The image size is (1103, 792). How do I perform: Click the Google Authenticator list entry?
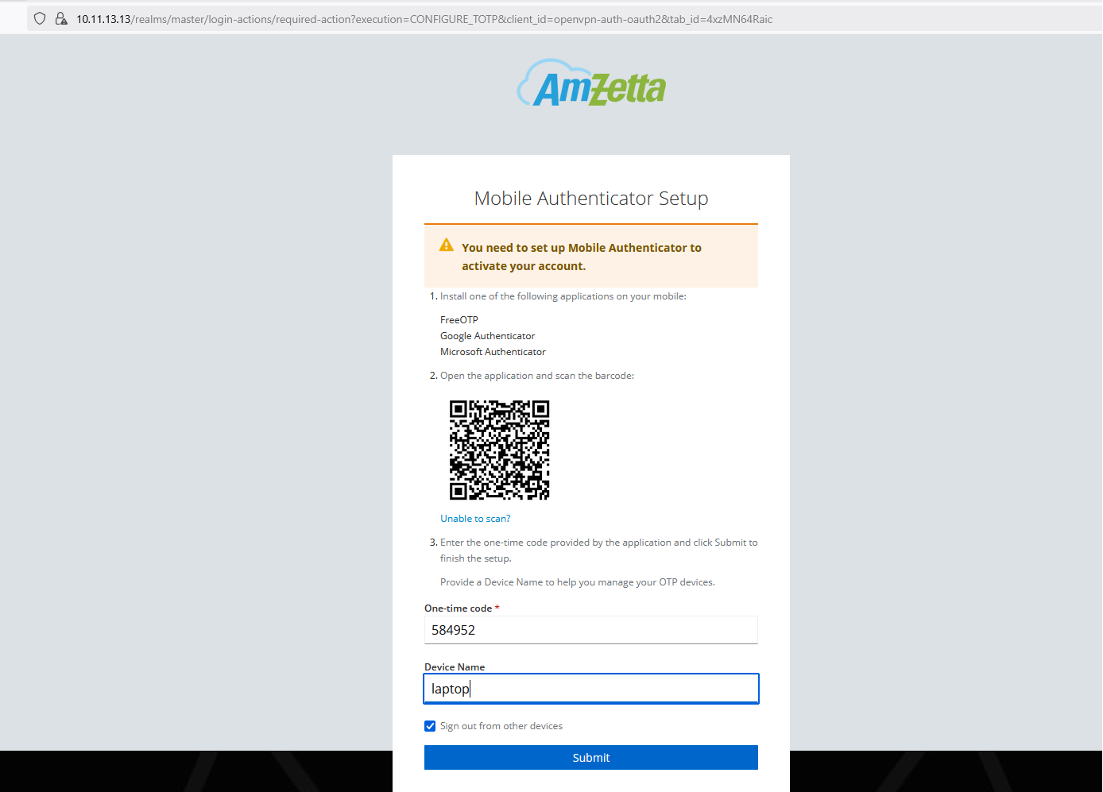(x=487, y=335)
